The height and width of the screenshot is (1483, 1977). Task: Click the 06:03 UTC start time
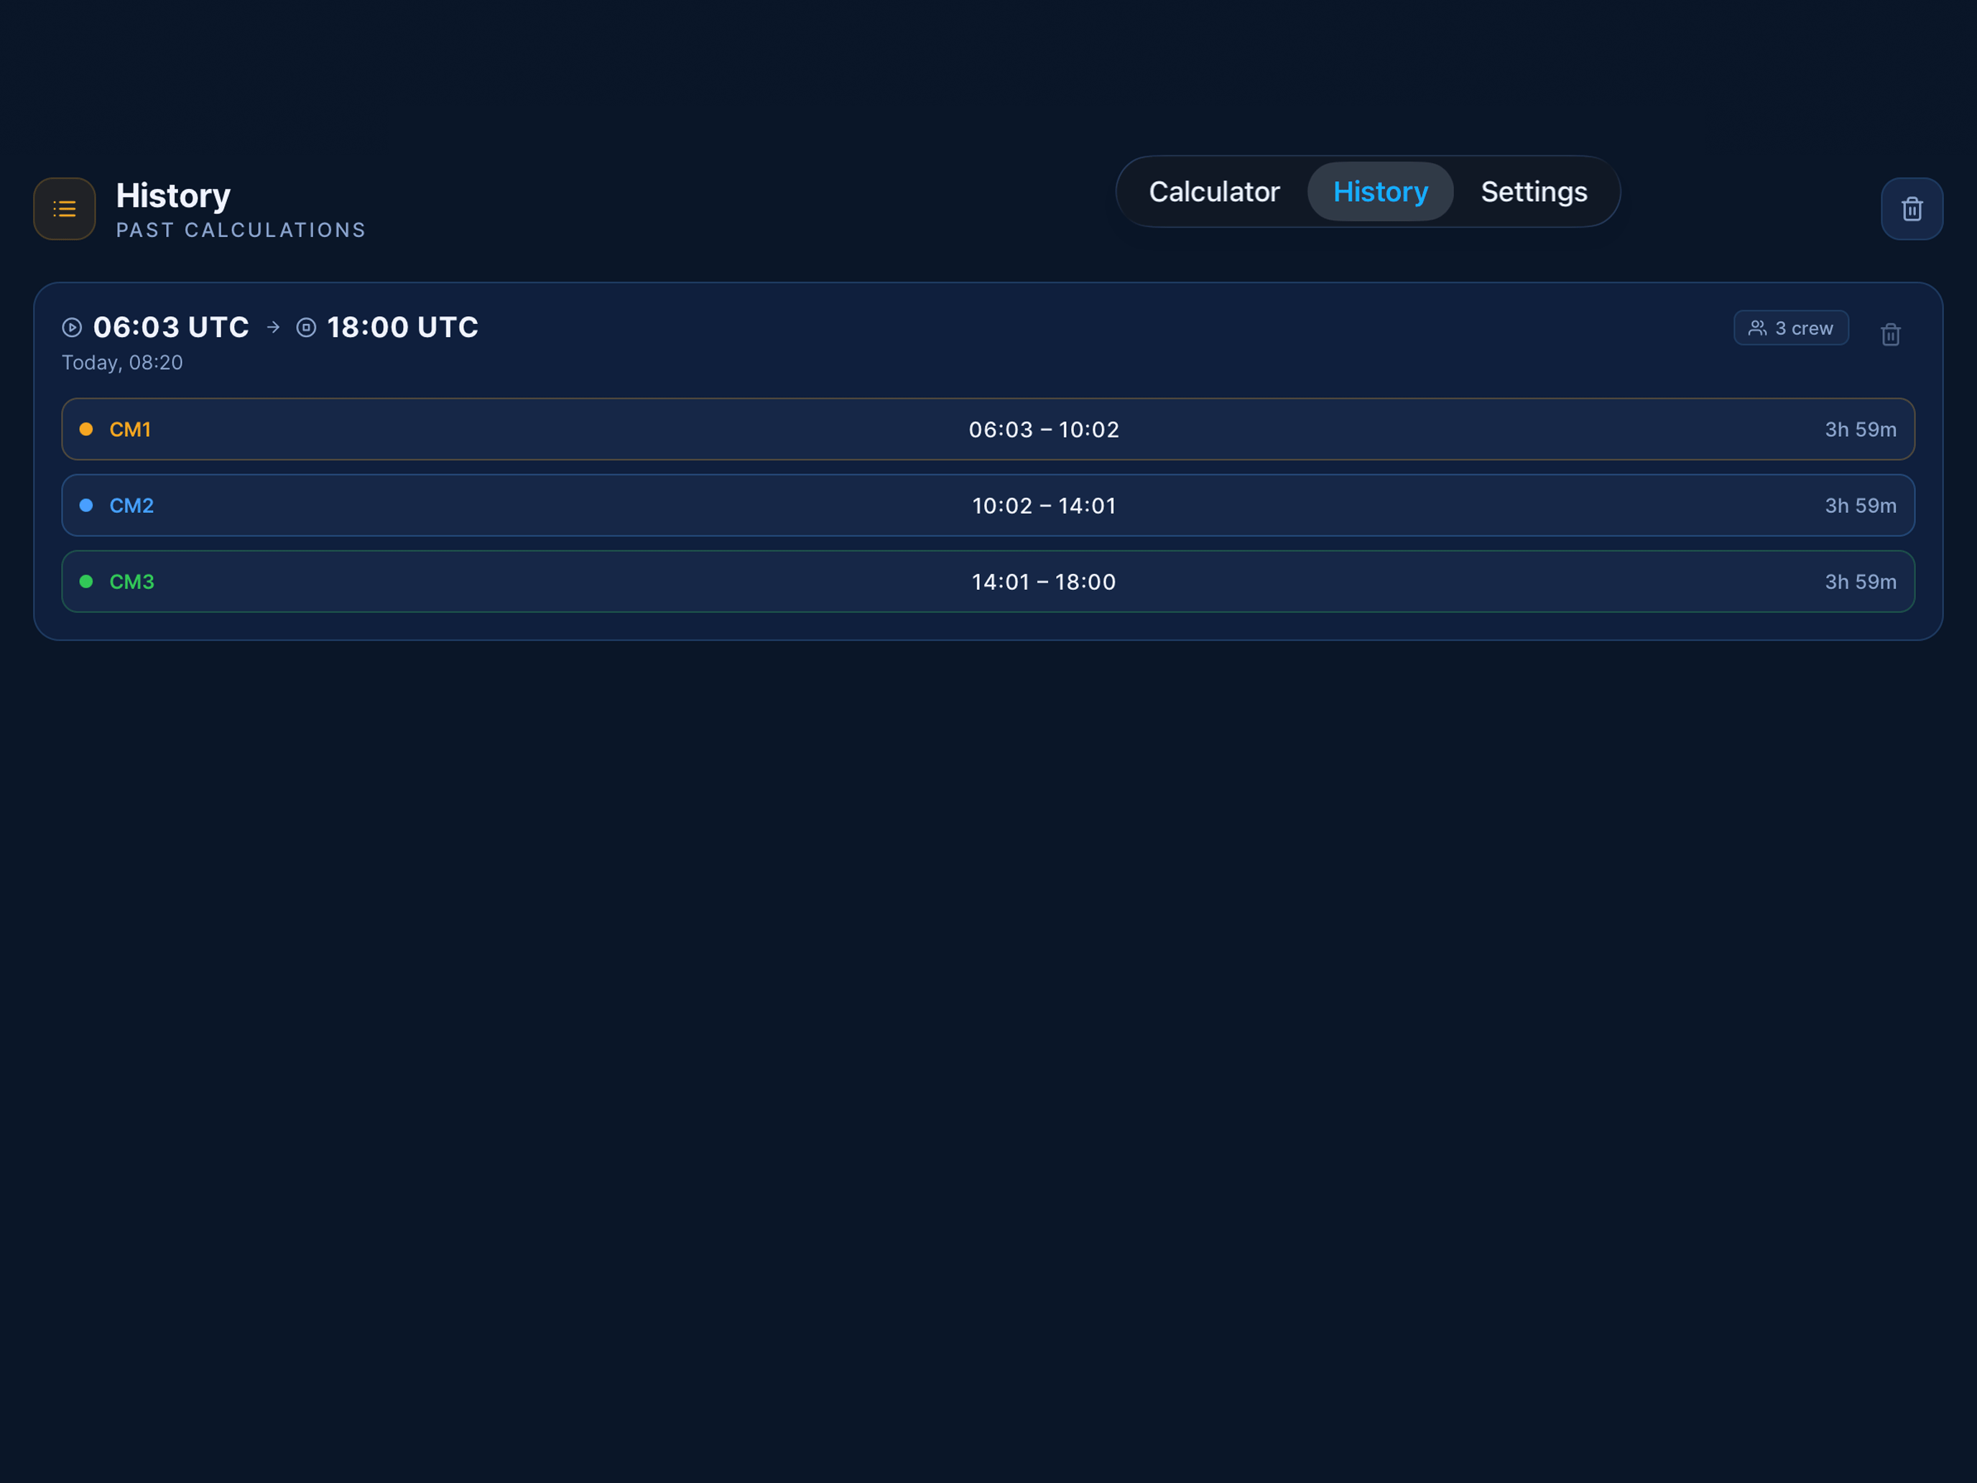171,328
